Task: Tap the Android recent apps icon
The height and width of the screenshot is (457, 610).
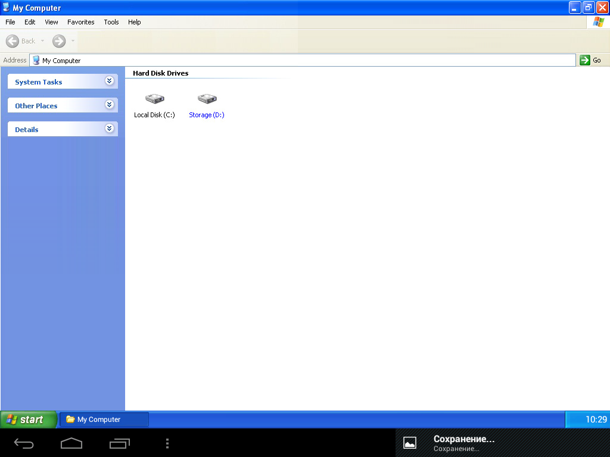Action: 119,443
